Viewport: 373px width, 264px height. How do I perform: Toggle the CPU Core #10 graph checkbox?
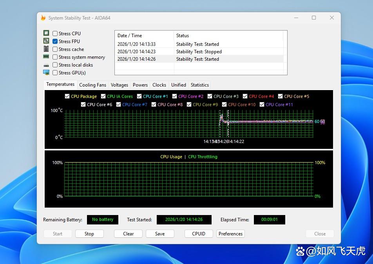tap(225, 105)
